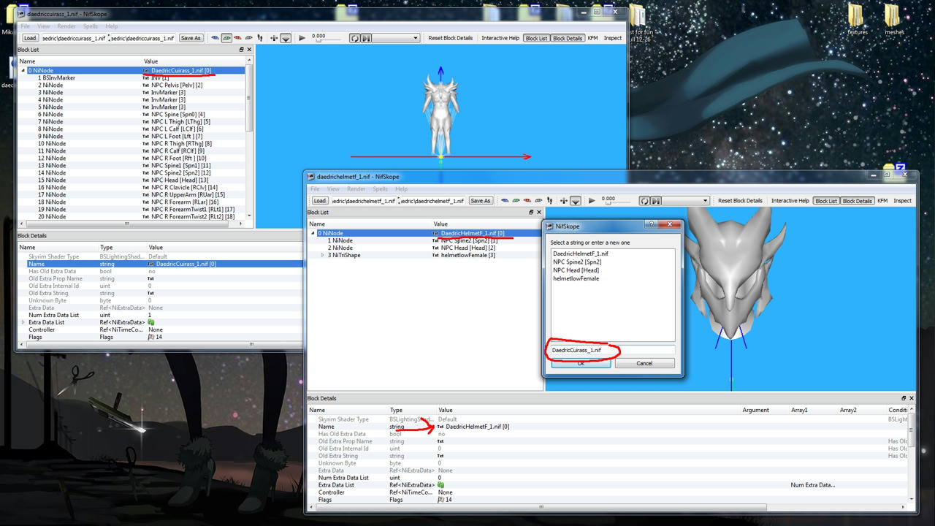Viewport: 935px width, 526px height.
Task: Click Flip view arrows icon in daedrichelmetf window
Action: coord(563,200)
